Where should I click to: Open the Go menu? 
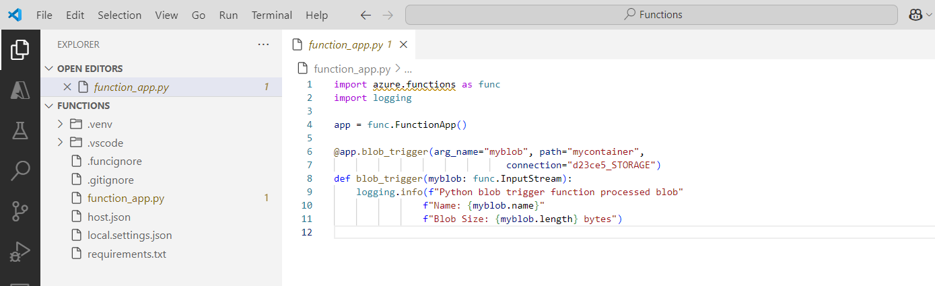coord(199,15)
